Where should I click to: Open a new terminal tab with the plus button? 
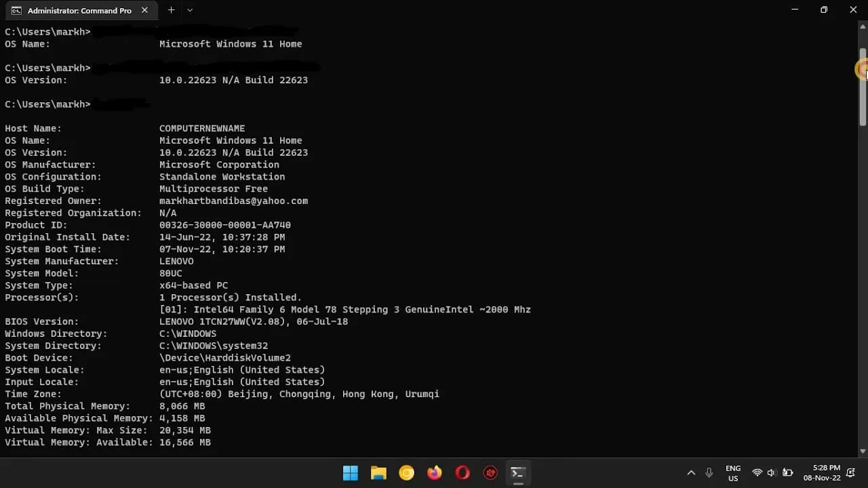[171, 10]
